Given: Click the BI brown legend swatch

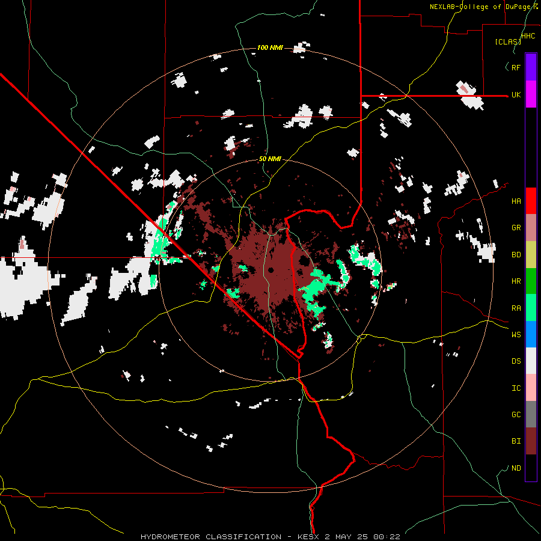Looking at the screenshot, I should coord(531,441).
